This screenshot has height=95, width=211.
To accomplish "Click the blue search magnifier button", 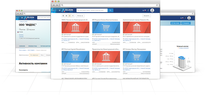I will 110,10.
